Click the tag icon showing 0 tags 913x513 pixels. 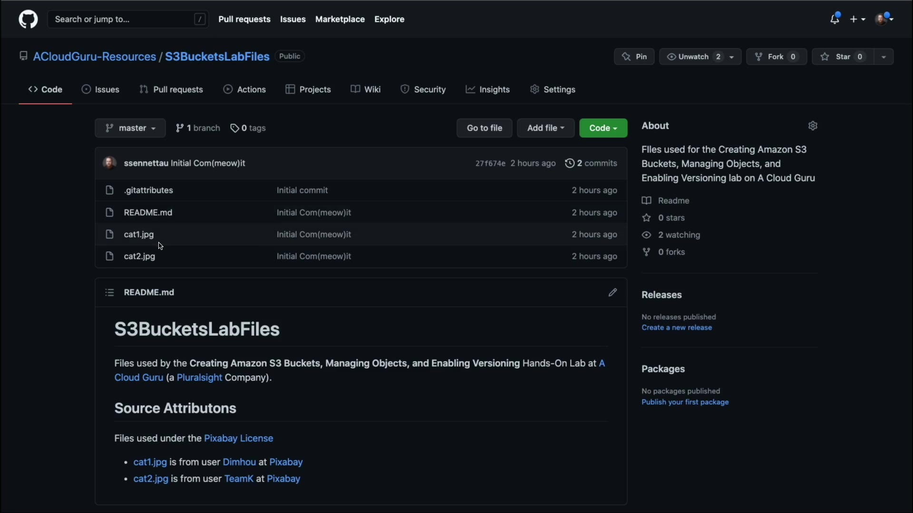pyautogui.click(x=234, y=128)
